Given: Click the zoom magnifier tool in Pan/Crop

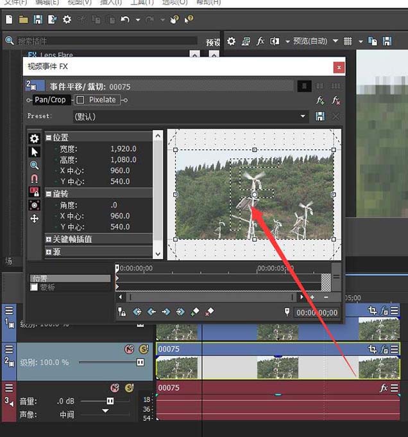Looking at the screenshot, I should (x=35, y=165).
